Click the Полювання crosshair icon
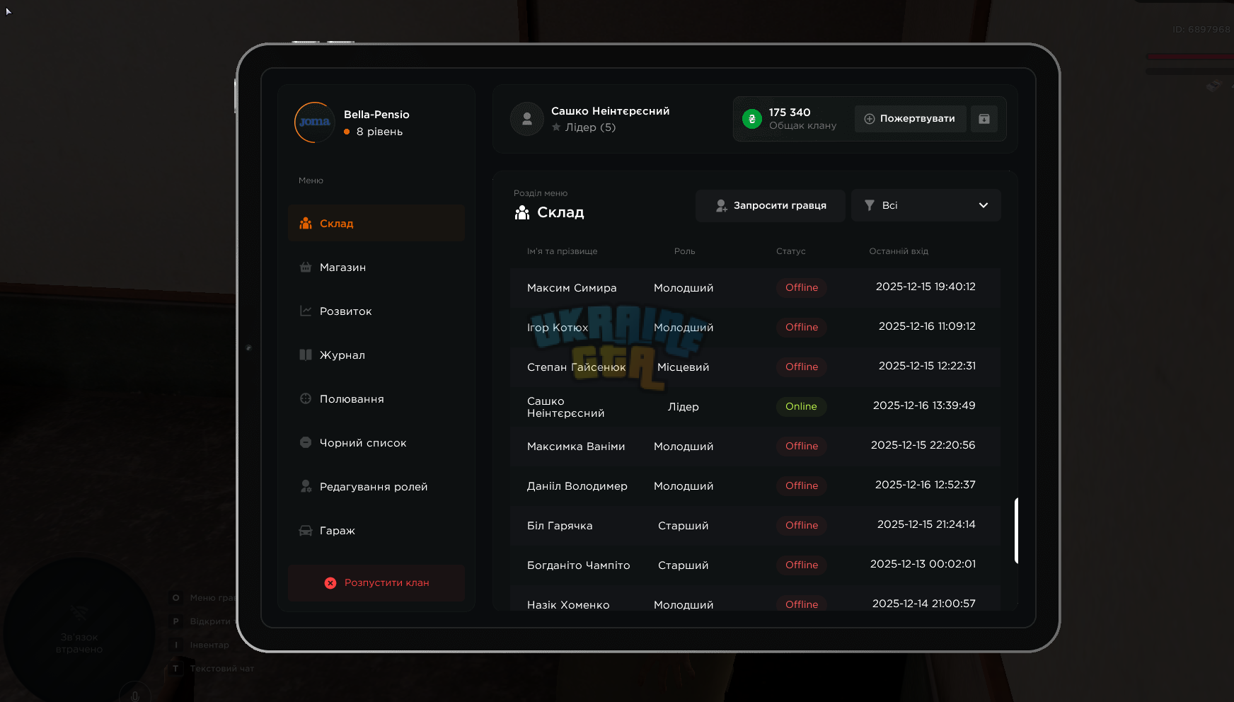Screen dimensions: 1234x702 (x=306, y=398)
